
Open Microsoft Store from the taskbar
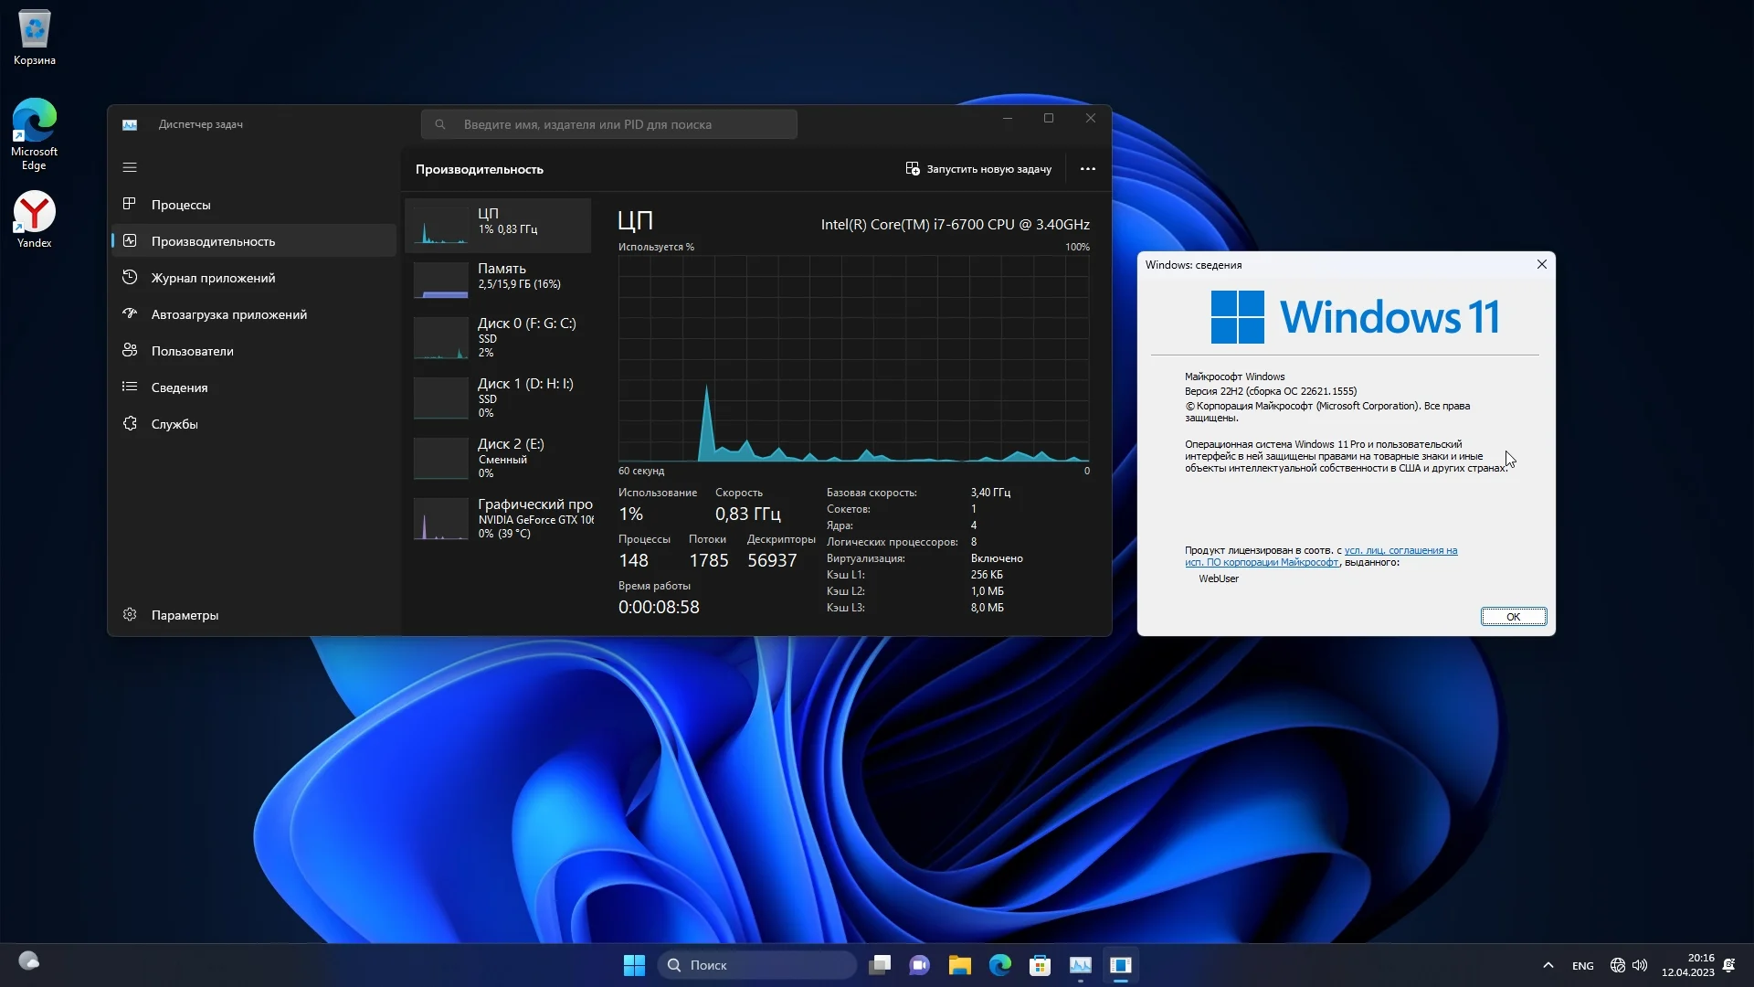point(1040,965)
